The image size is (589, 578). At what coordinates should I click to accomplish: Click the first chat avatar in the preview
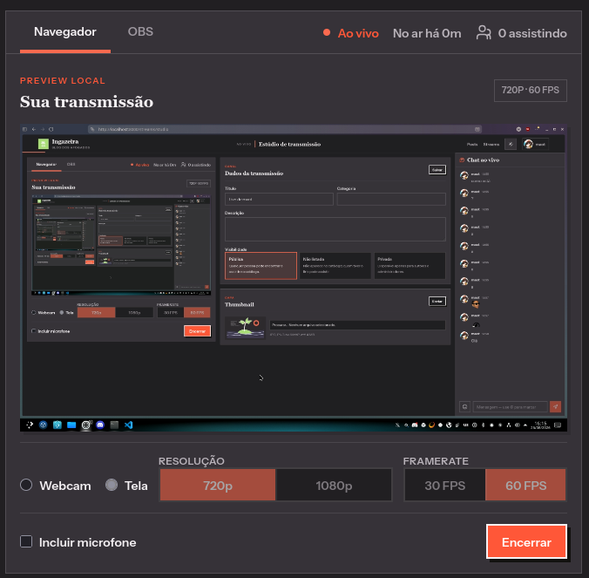pos(464,175)
